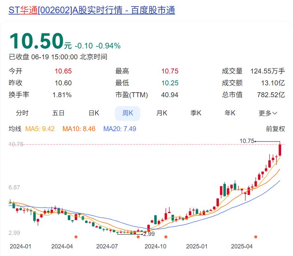Switch to the 分时 chart tab
293x256 pixels.
[22, 113]
